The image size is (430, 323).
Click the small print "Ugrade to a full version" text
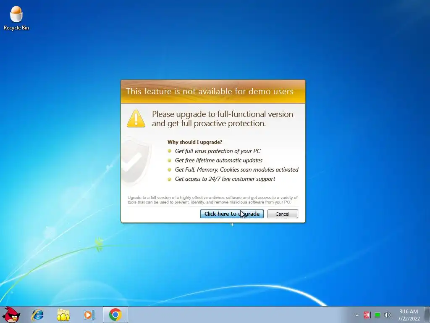point(212,200)
